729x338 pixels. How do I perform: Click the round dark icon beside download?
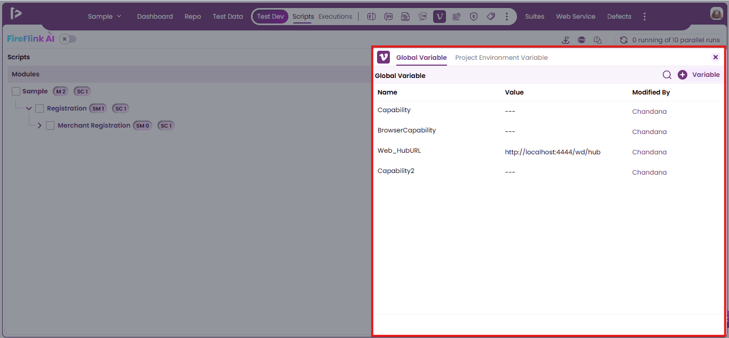pyautogui.click(x=582, y=40)
